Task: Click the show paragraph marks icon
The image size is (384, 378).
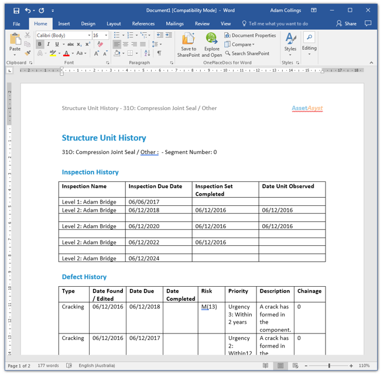Action: pyautogui.click(x=159, y=53)
